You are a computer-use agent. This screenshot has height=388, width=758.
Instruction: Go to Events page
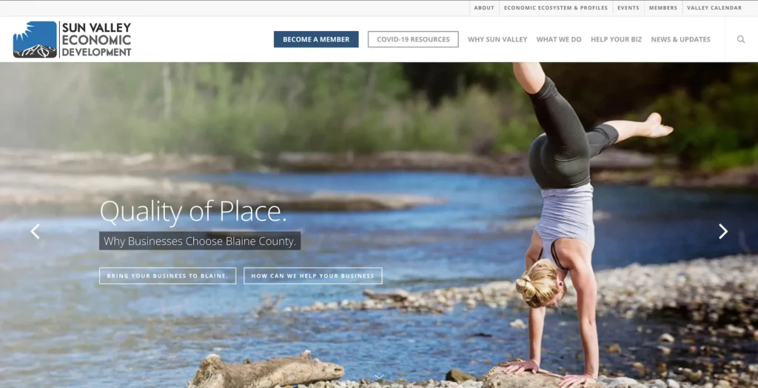click(x=628, y=7)
